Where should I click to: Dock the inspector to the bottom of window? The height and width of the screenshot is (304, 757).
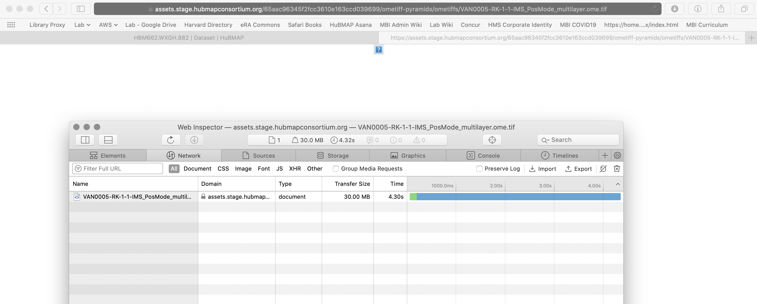108,140
